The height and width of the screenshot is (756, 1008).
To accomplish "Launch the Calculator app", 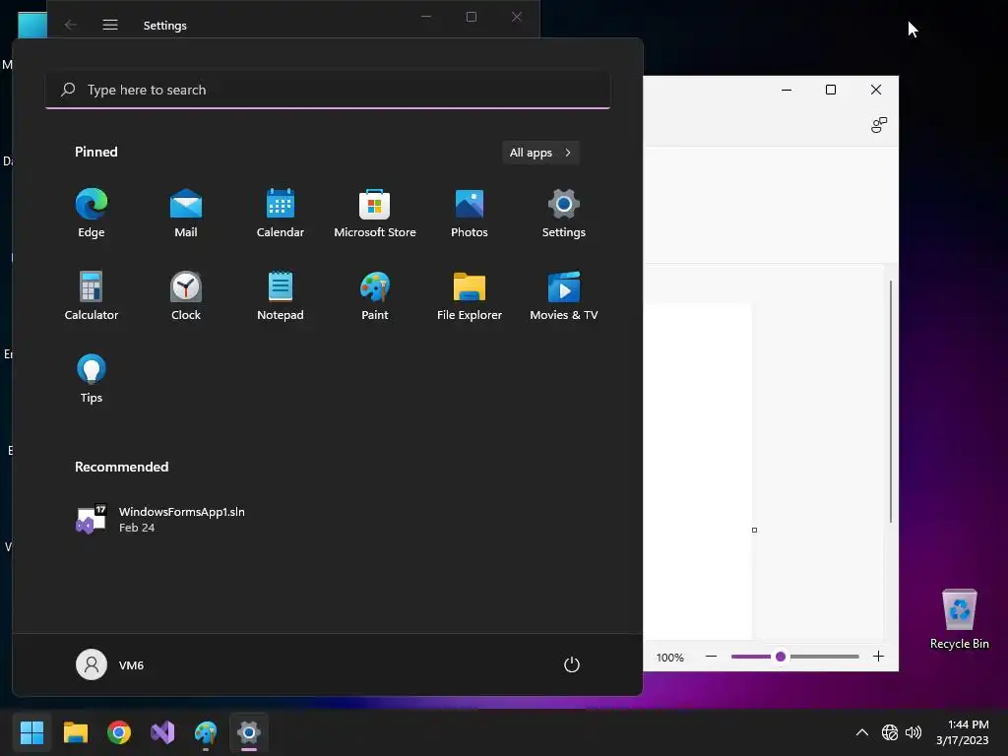I will [x=91, y=296].
